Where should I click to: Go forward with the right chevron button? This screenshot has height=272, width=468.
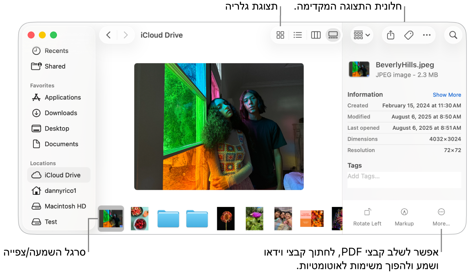(x=126, y=35)
